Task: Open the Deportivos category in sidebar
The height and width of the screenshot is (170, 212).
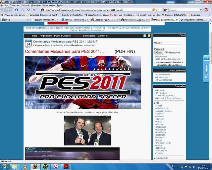Action: click(161, 127)
